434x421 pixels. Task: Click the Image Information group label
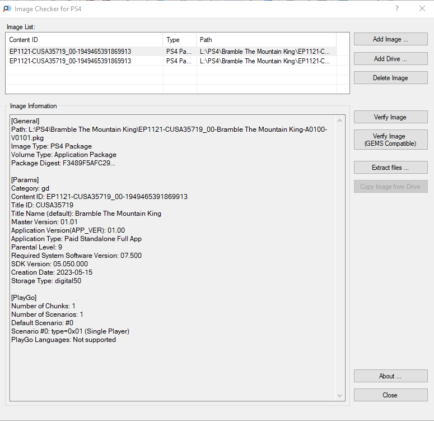pyautogui.click(x=34, y=106)
